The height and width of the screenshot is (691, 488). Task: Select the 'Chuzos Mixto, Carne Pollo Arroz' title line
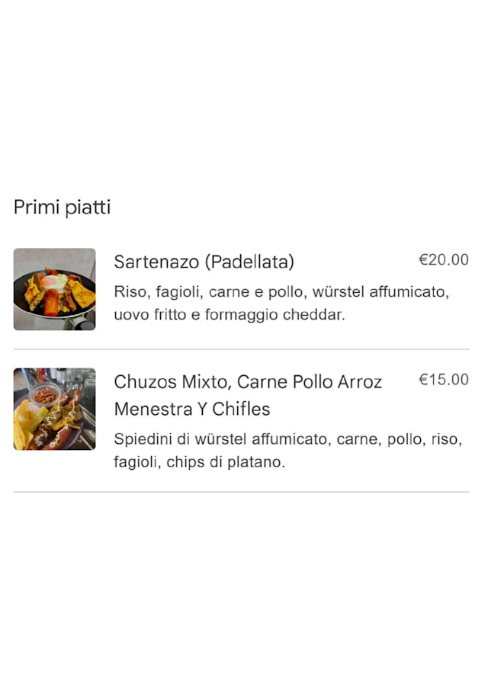pos(248,381)
